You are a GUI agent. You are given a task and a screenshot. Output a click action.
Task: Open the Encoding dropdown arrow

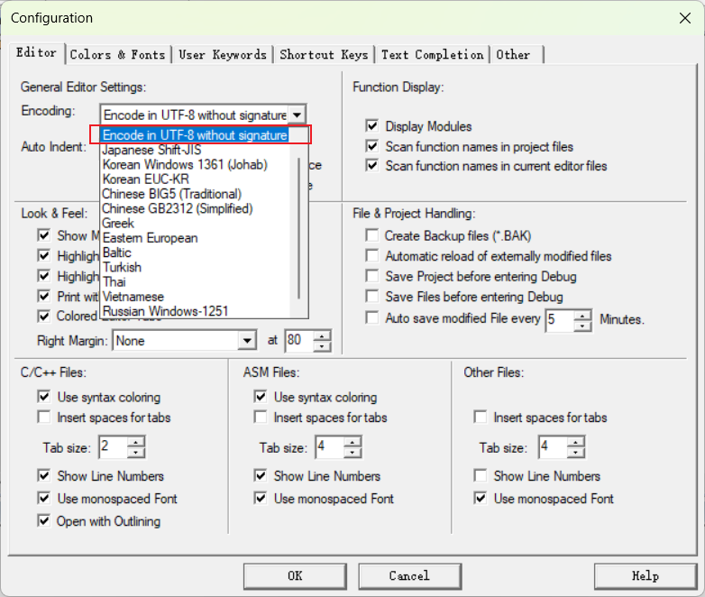(297, 115)
